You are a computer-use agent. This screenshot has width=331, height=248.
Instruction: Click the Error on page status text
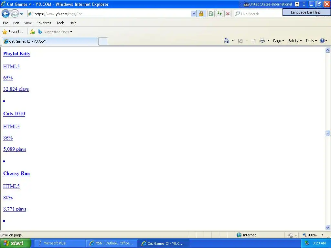pos(12,235)
